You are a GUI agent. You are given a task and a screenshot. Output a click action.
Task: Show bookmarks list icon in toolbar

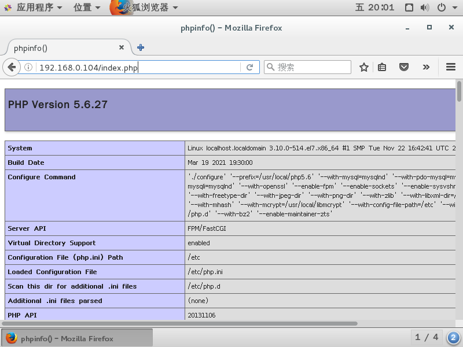382,67
